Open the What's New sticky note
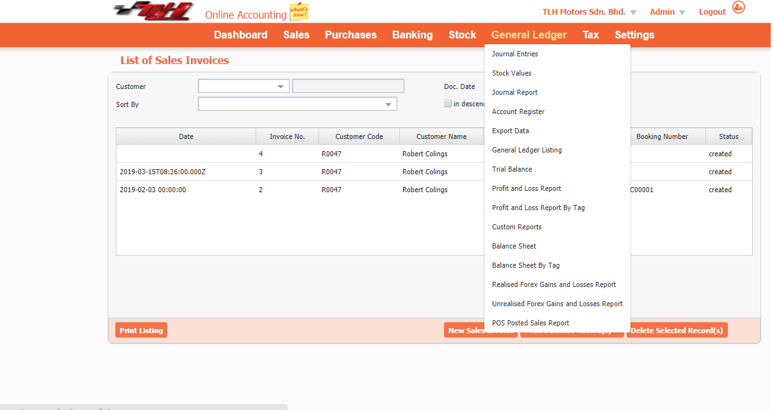774x410 pixels. pos(299,11)
